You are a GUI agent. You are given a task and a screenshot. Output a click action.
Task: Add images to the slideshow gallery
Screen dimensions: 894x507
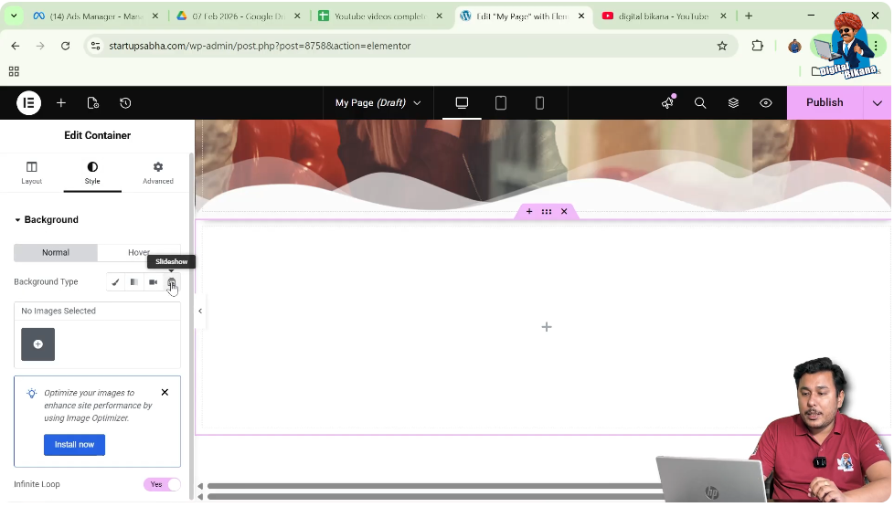click(38, 344)
